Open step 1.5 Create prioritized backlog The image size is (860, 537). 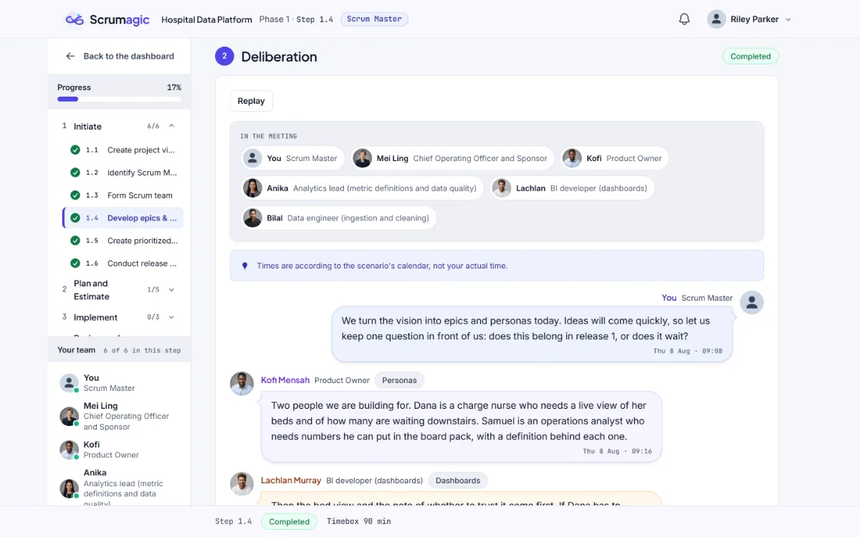(123, 241)
